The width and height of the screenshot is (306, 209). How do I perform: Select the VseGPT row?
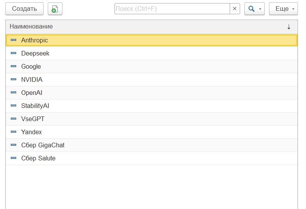coord(151,119)
